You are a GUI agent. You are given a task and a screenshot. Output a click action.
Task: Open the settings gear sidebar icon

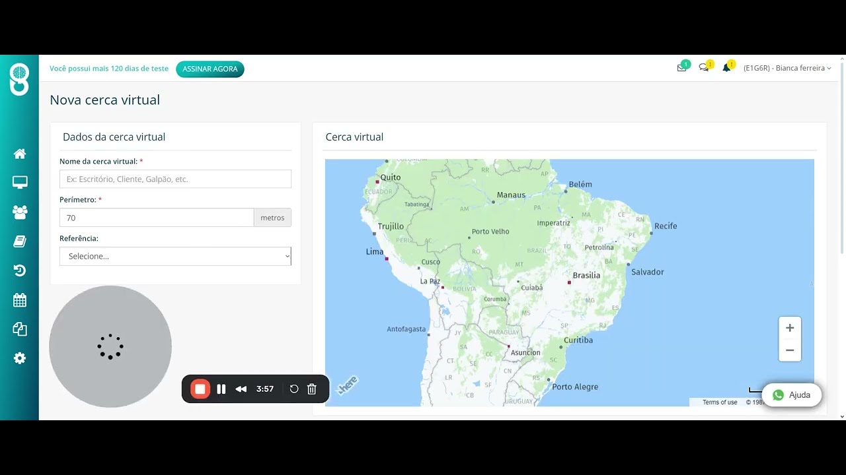20,358
